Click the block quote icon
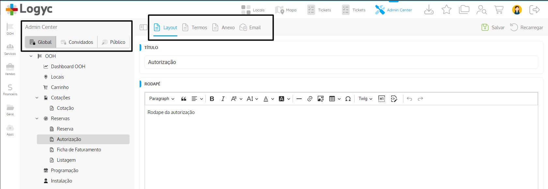 coord(184,99)
